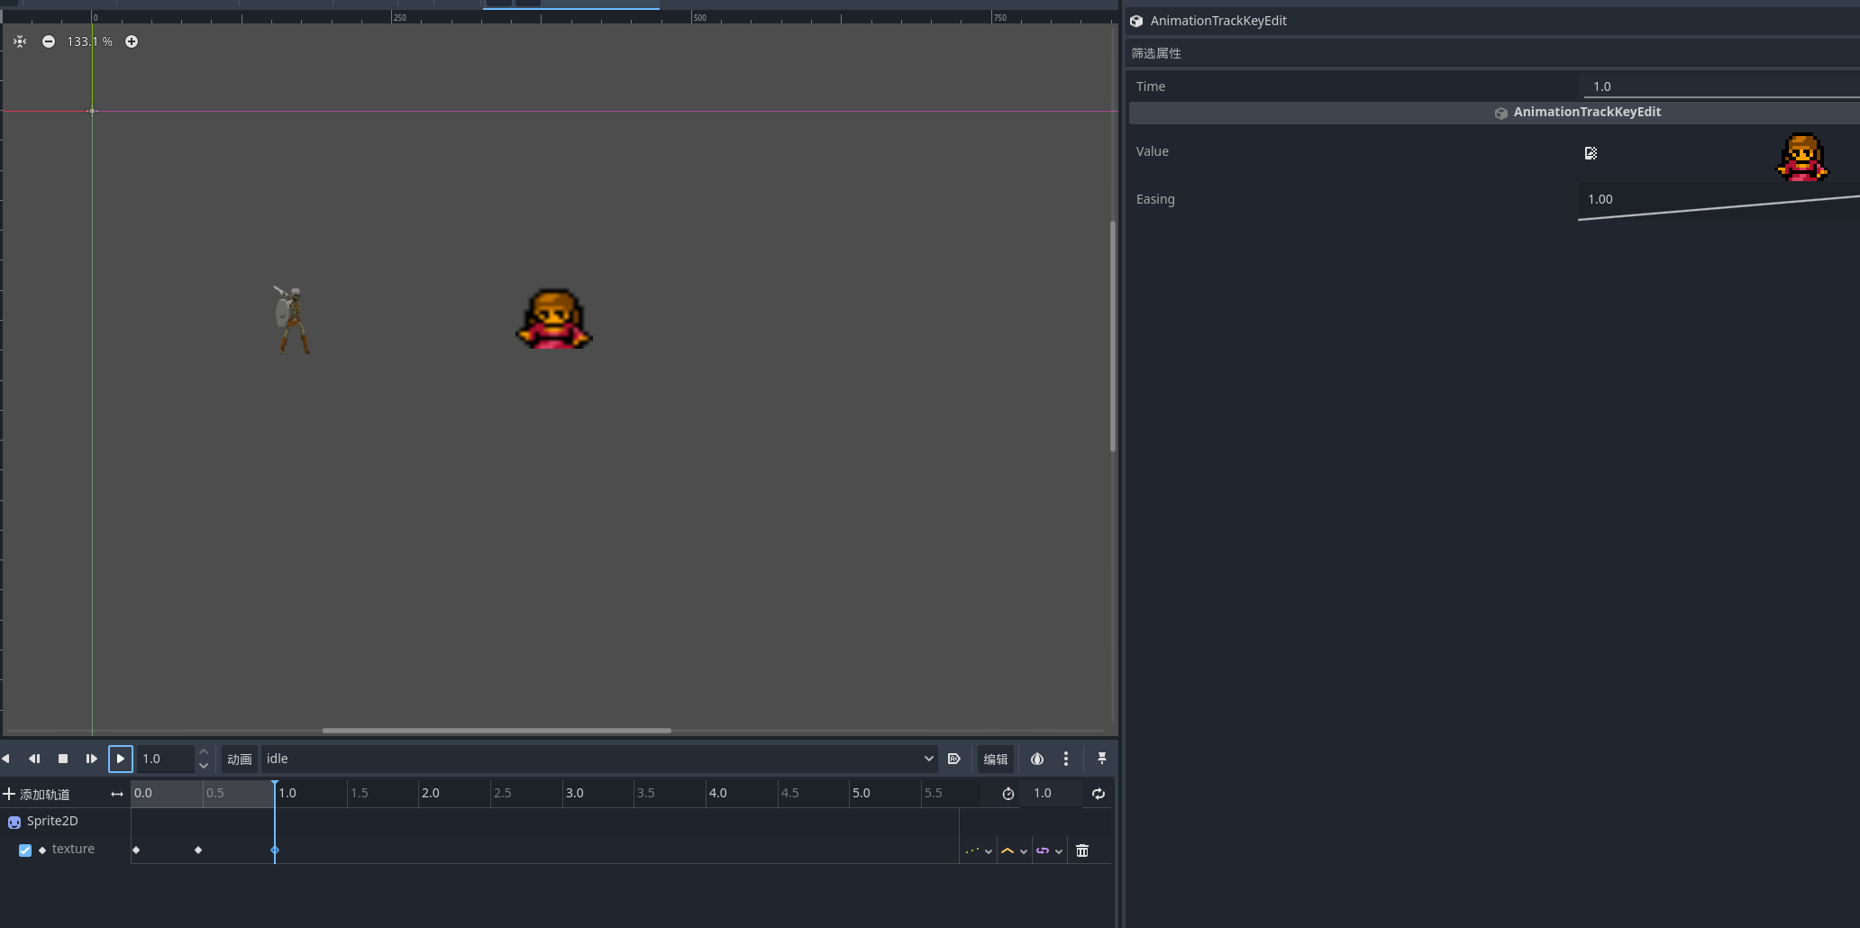Toggle onion skinning
This screenshot has height=928, width=1860.
(1037, 759)
